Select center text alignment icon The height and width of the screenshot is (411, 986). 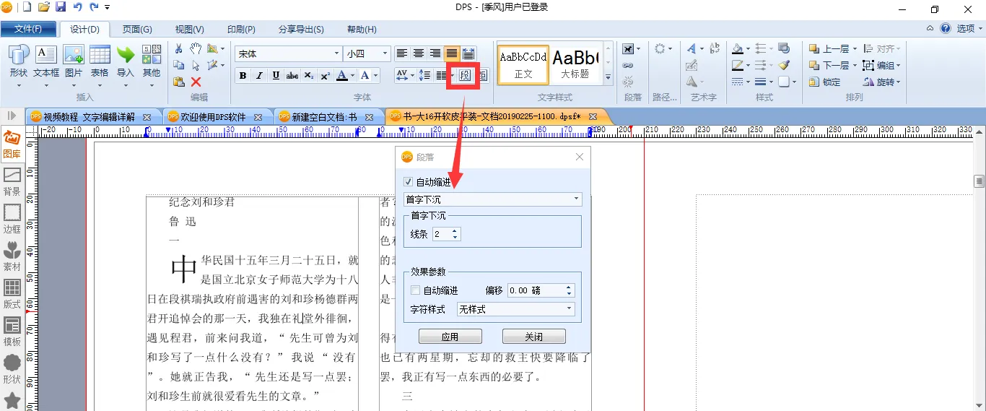pyautogui.click(x=419, y=53)
